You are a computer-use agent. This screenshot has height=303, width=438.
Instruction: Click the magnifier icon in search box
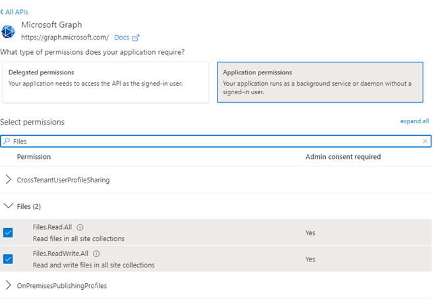pos(7,141)
